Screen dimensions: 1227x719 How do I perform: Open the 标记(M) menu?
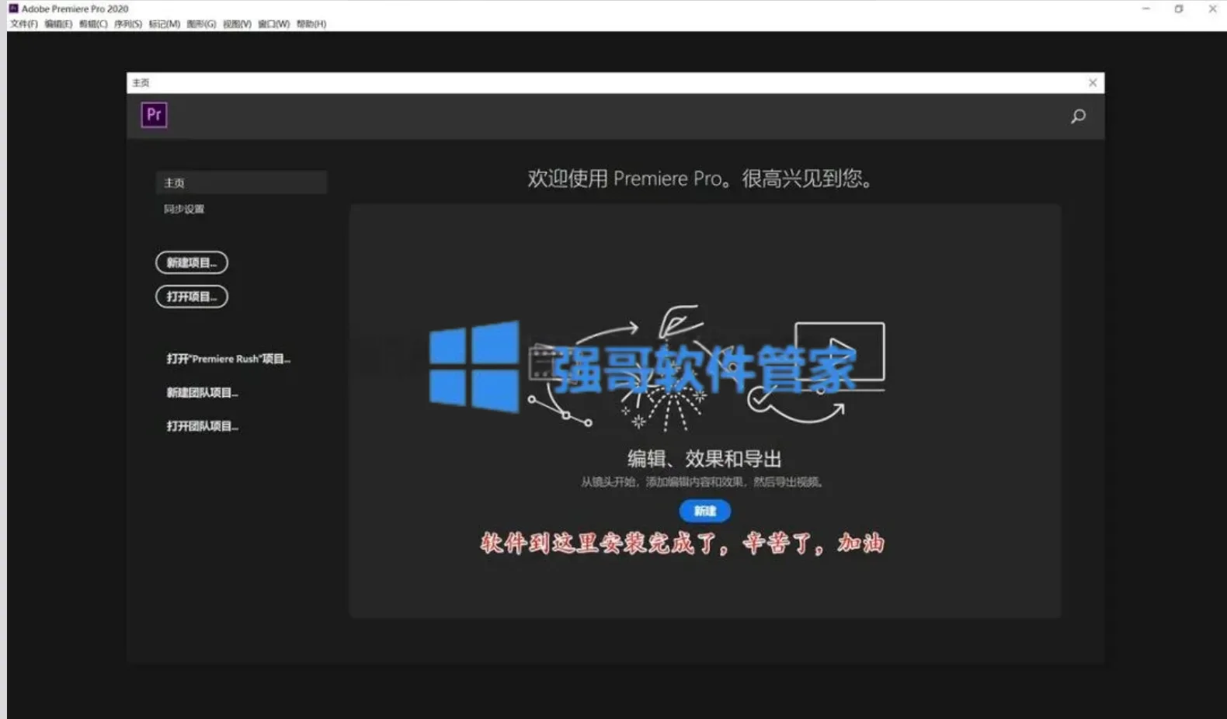164,24
